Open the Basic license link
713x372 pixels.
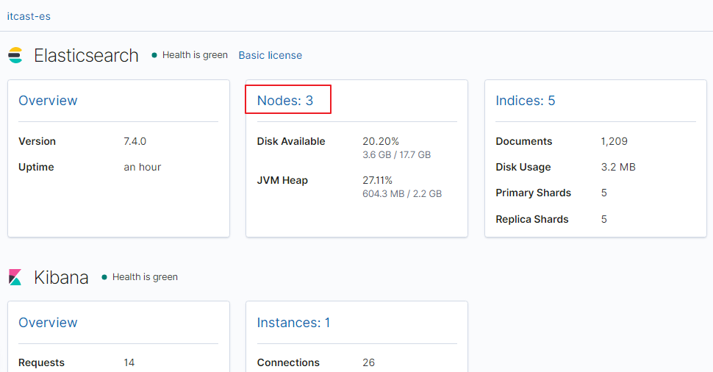270,55
